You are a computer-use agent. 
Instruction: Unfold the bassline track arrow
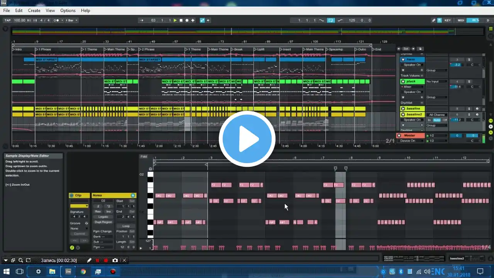403,109
